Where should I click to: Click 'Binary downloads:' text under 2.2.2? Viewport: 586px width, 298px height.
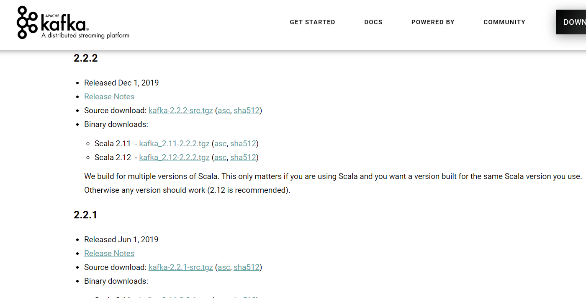click(x=116, y=124)
